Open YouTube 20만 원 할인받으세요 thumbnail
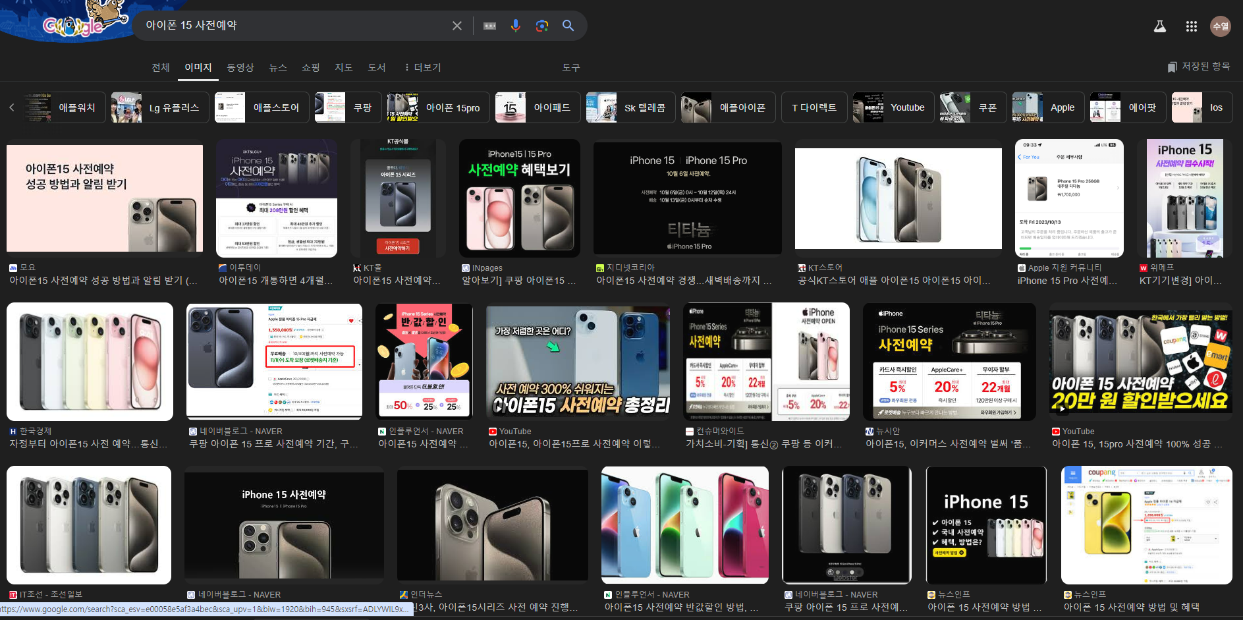This screenshot has width=1243, height=620. point(1141,362)
